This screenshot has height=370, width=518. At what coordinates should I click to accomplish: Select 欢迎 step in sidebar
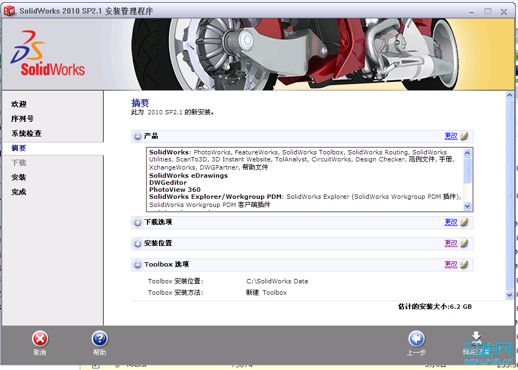[19, 105]
